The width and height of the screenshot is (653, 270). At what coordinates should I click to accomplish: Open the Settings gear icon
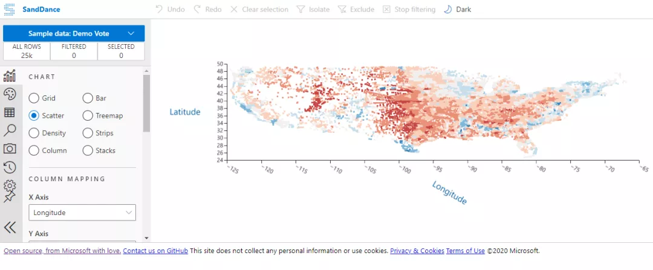10,185
